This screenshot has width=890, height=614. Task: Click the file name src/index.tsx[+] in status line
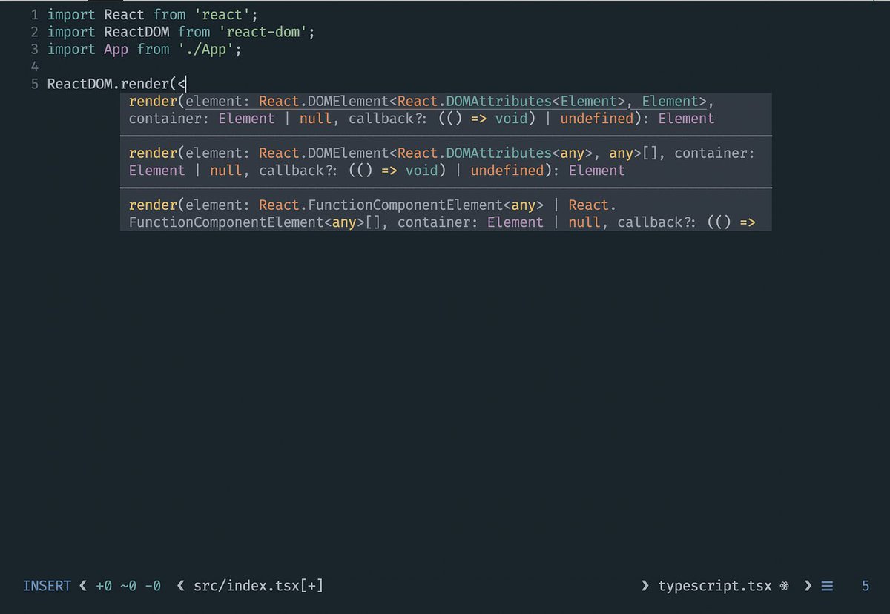click(x=258, y=586)
